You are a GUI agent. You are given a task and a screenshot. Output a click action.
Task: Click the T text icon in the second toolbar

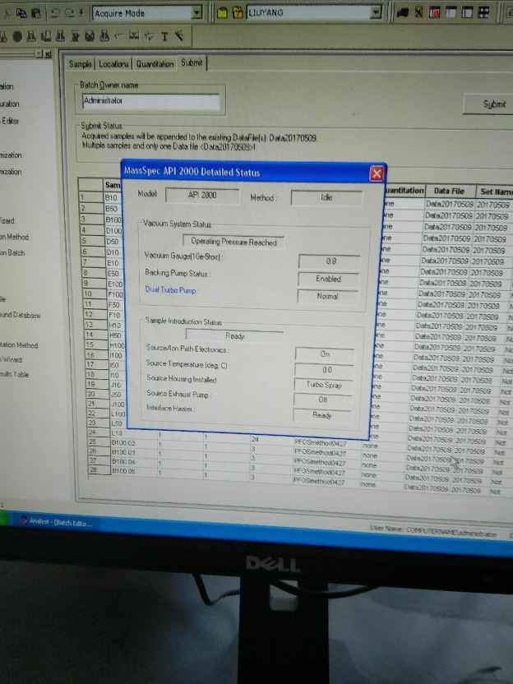click(x=164, y=37)
